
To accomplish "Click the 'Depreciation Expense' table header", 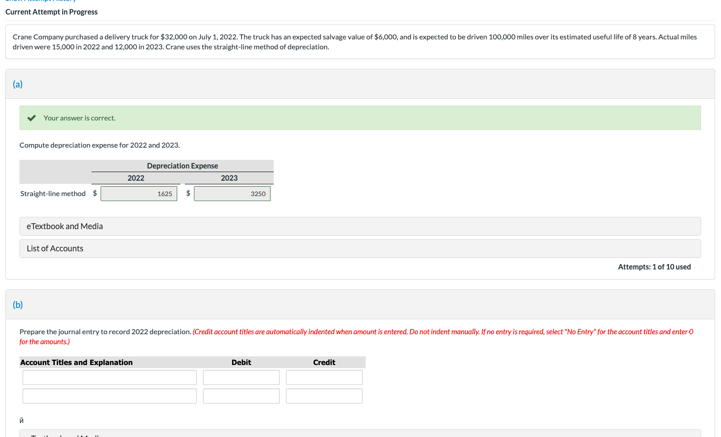I will tap(183, 166).
